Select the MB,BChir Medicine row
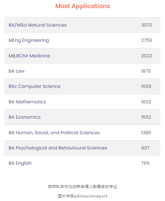165x201 pixels. pos(83,56)
